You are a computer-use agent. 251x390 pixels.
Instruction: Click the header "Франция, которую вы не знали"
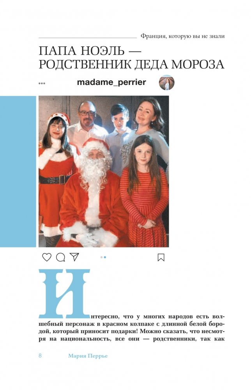tap(182, 36)
